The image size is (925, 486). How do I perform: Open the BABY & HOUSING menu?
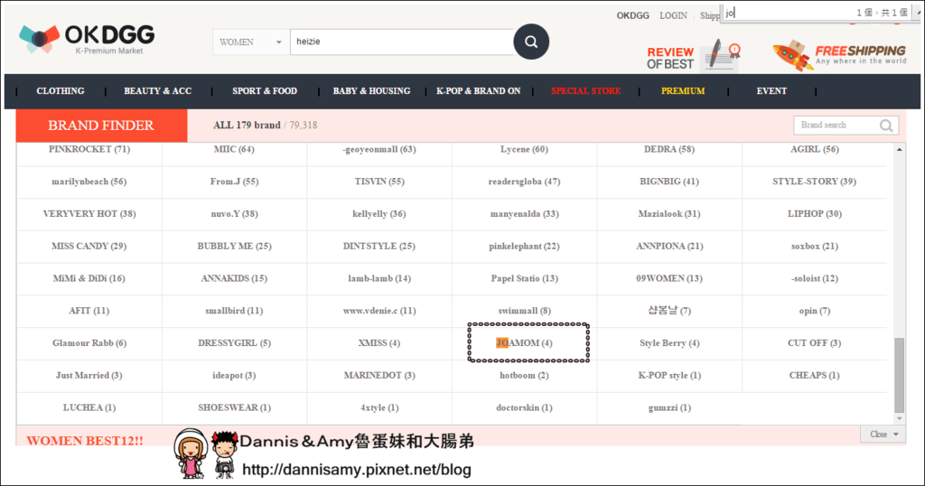pos(371,91)
